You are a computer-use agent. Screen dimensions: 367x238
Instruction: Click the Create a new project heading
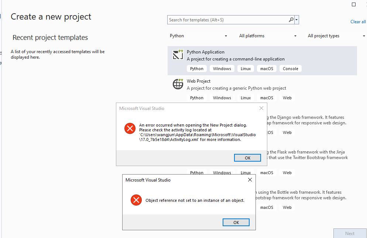pyautogui.click(x=51, y=17)
